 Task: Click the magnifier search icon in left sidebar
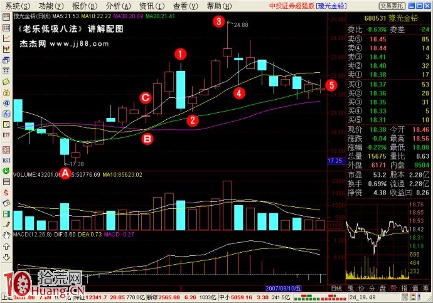coord(6,124)
